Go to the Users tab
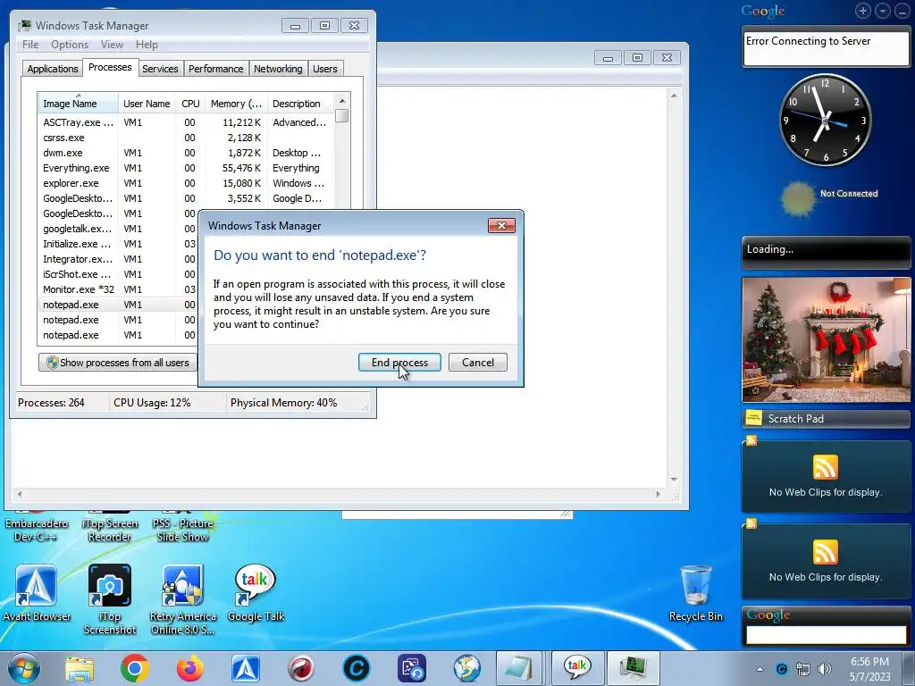This screenshot has height=686, width=915. tap(325, 69)
